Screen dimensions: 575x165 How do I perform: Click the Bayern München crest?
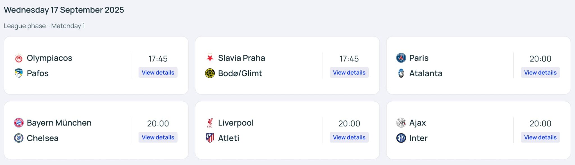[x=19, y=123]
